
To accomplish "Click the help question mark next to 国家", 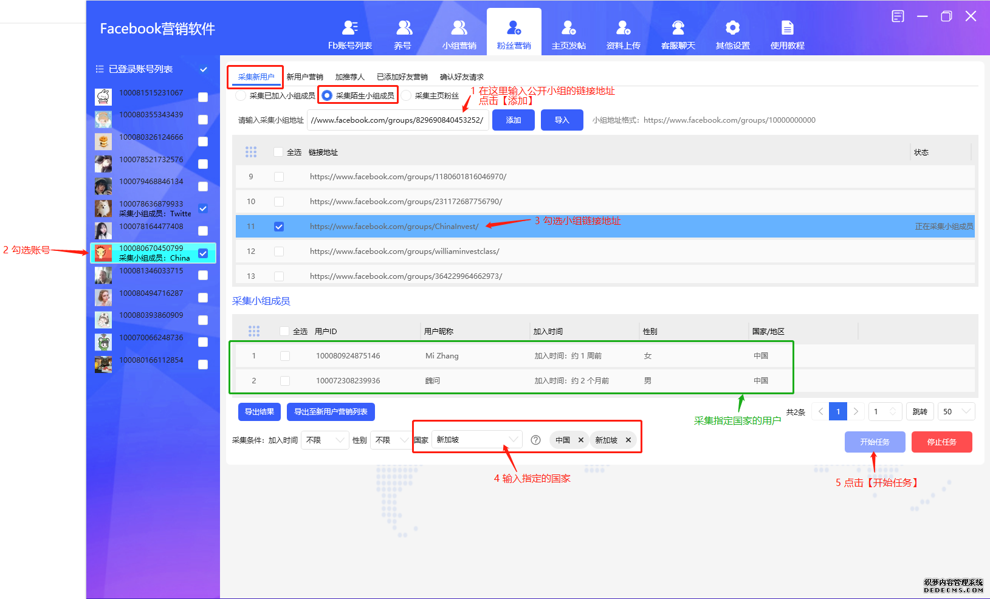I will [x=535, y=440].
